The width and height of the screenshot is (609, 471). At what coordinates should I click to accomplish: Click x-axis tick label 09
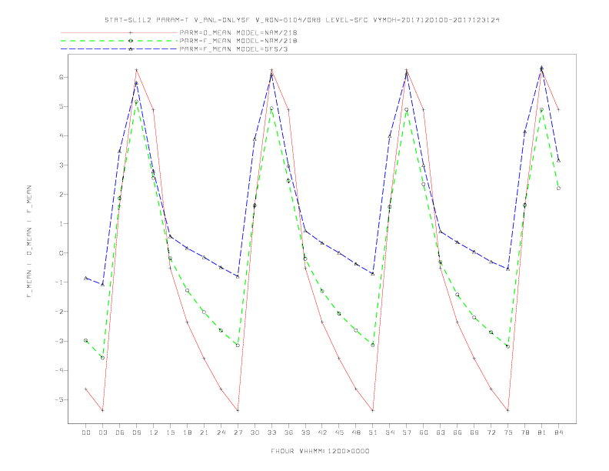(x=136, y=433)
